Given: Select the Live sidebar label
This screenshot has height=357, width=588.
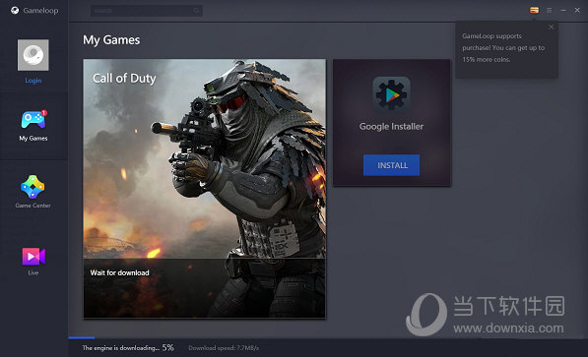Looking at the screenshot, I should (x=33, y=272).
